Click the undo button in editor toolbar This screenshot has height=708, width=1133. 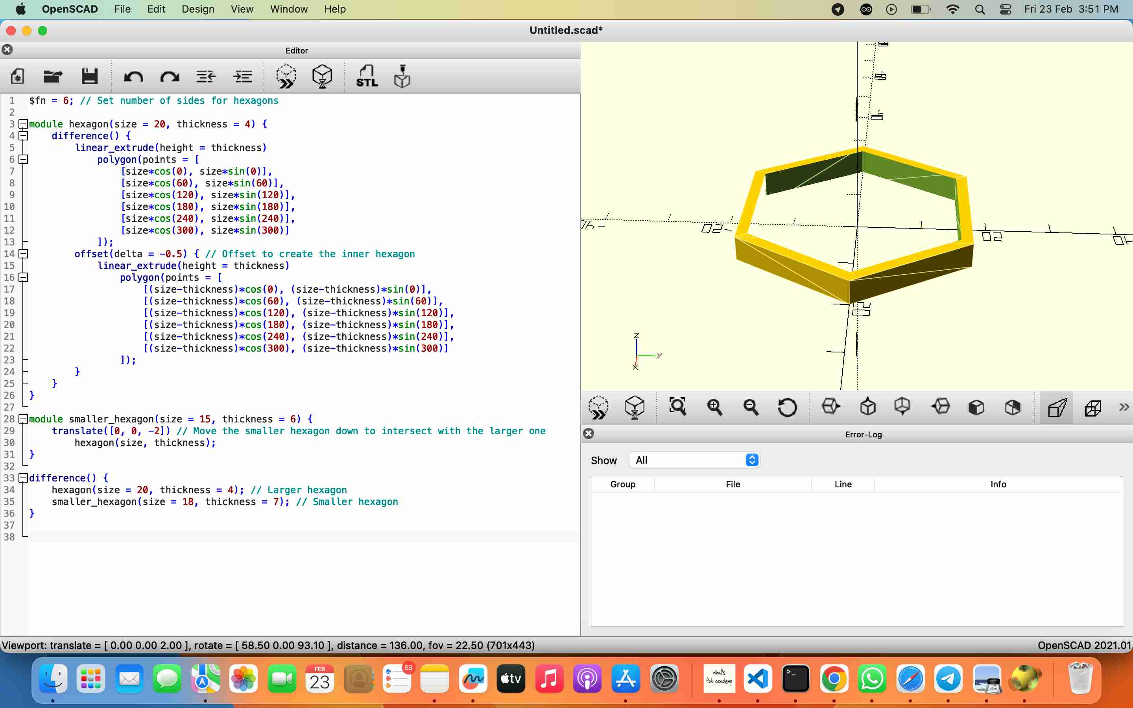pyautogui.click(x=133, y=77)
